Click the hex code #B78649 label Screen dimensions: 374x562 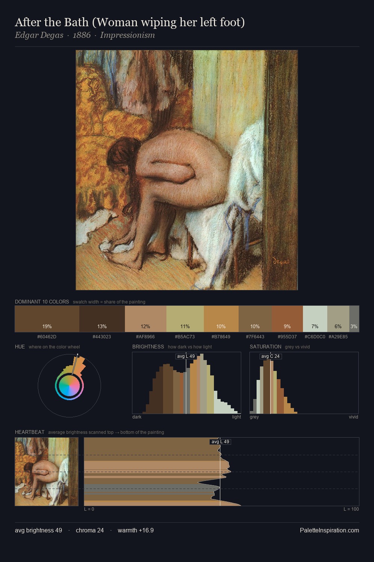click(221, 337)
